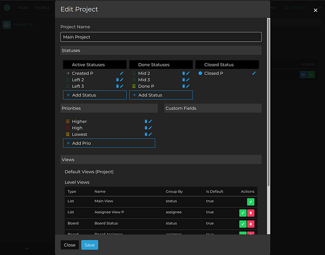Screen dimensions: 325x255
Task: Edit the Closed P status
Action: click(254, 73)
